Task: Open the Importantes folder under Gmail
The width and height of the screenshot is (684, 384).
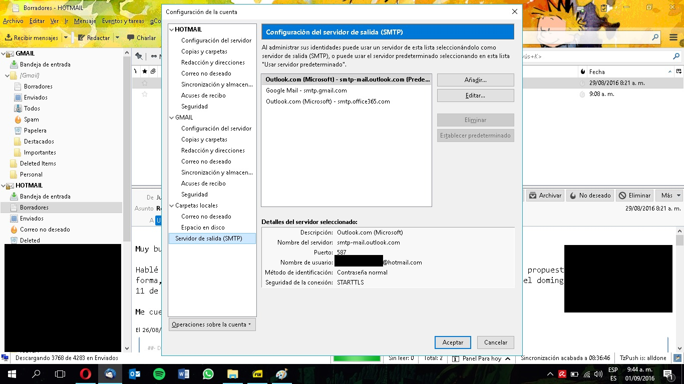Action: pos(40,152)
